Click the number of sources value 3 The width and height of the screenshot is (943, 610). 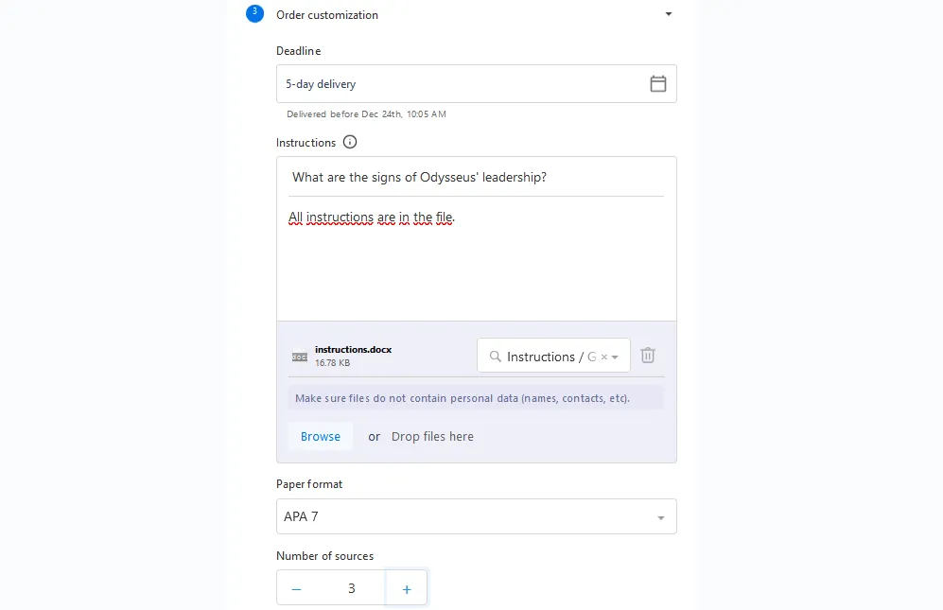coord(351,588)
